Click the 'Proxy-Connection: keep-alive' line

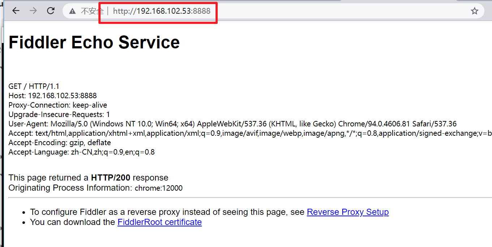pos(58,105)
